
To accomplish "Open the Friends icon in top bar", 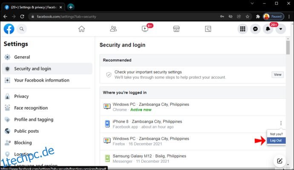I will [x=113, y=29].
